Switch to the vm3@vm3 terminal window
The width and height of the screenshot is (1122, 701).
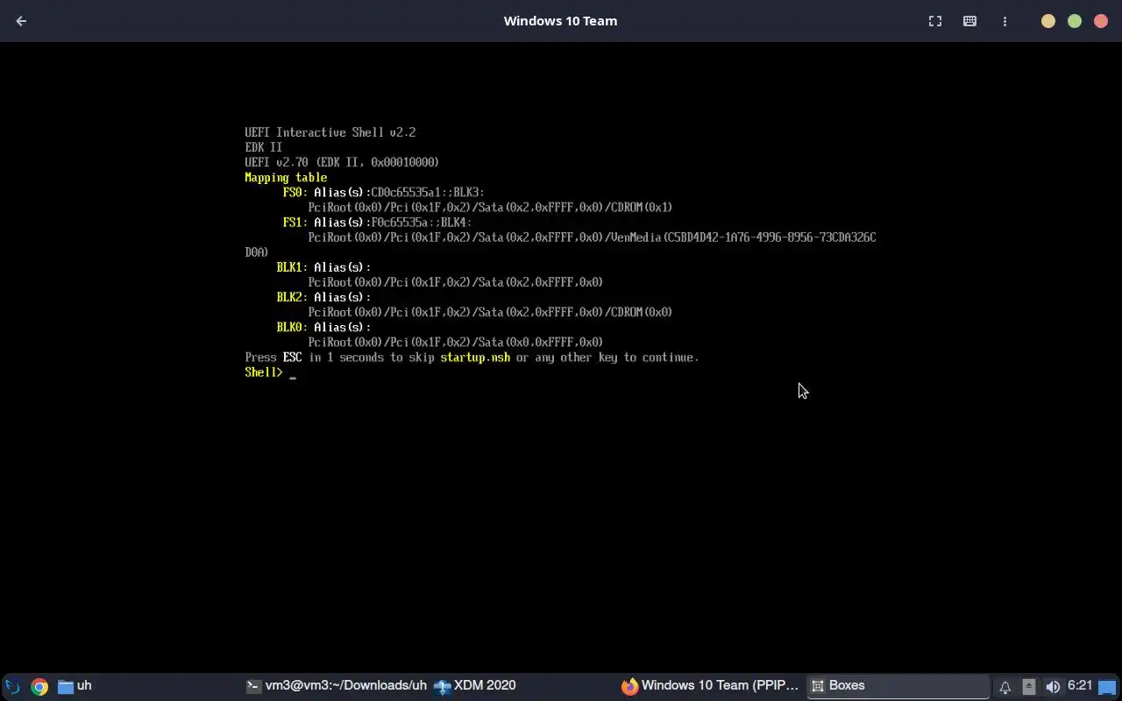pyautogui.click(x=336, y=686)
